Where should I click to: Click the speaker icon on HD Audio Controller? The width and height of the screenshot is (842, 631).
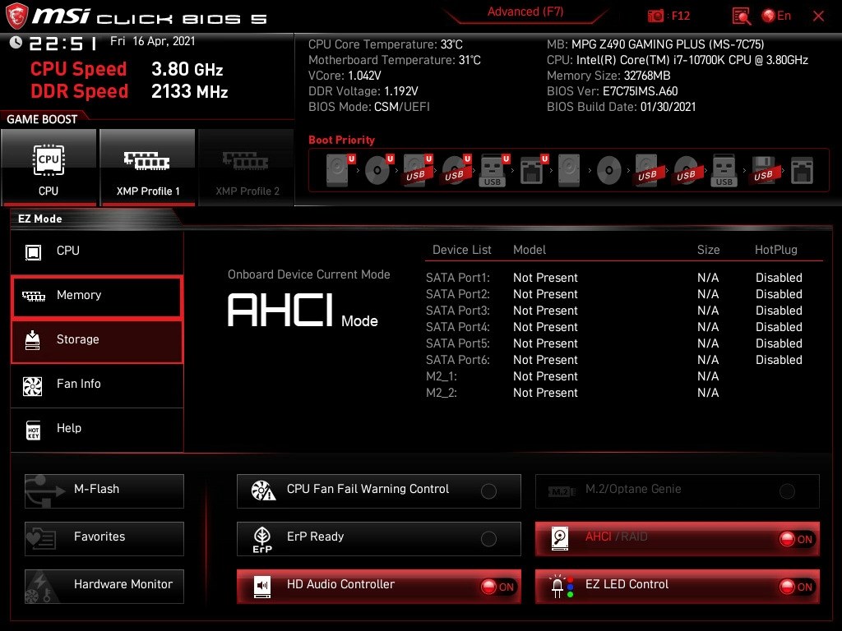[x=261, y=587]
